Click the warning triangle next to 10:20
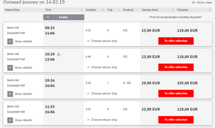This screenshot has width=215, height=128. click(x=59, y=54)
